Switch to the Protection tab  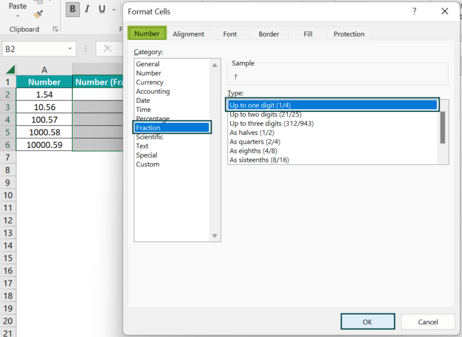point(349,34)
